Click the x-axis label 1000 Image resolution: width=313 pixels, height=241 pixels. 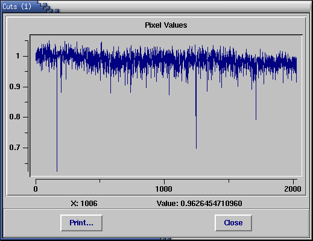[x=164, y=189]
